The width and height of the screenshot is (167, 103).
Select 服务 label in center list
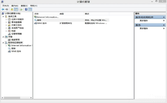[39, 20]
